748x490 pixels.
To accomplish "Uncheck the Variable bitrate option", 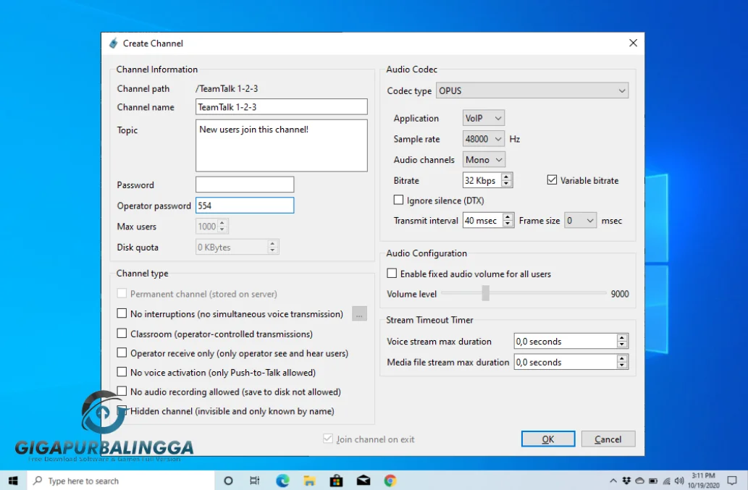I will click(552, 180).
